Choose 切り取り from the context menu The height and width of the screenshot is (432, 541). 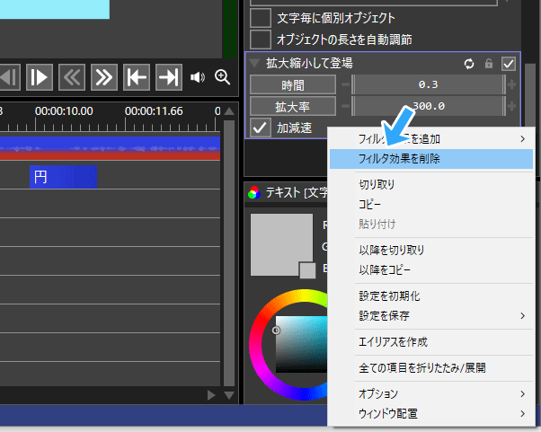(x=431, y=184)
